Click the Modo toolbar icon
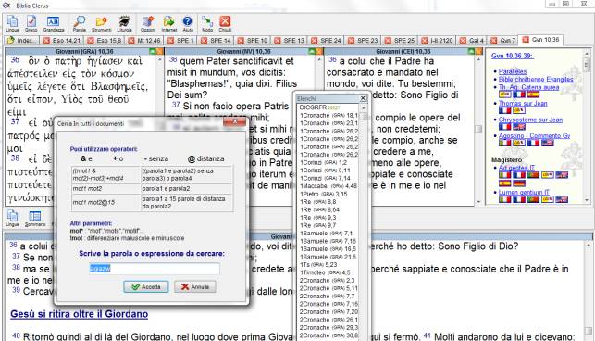 coord(207,23)
